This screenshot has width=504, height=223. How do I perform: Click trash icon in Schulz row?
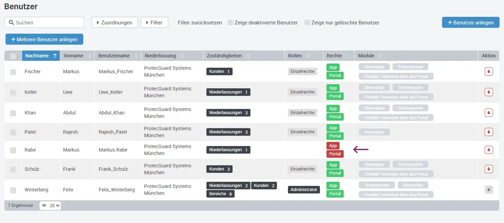489,169
